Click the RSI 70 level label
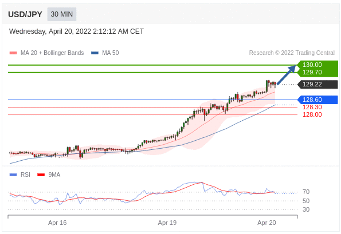 306,192
